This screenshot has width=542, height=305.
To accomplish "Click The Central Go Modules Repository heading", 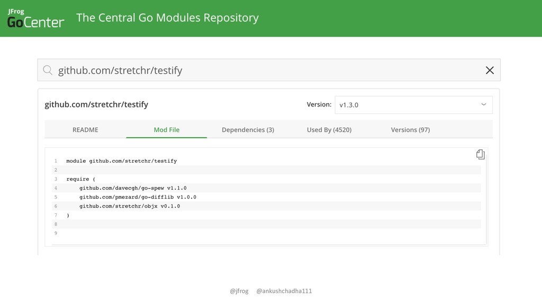I will coord(167,17).
